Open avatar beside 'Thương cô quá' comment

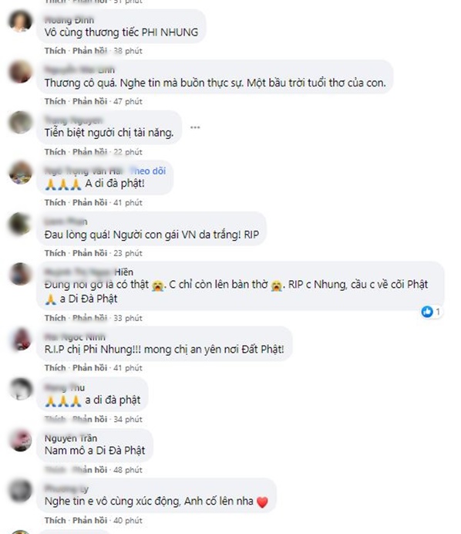20,72
